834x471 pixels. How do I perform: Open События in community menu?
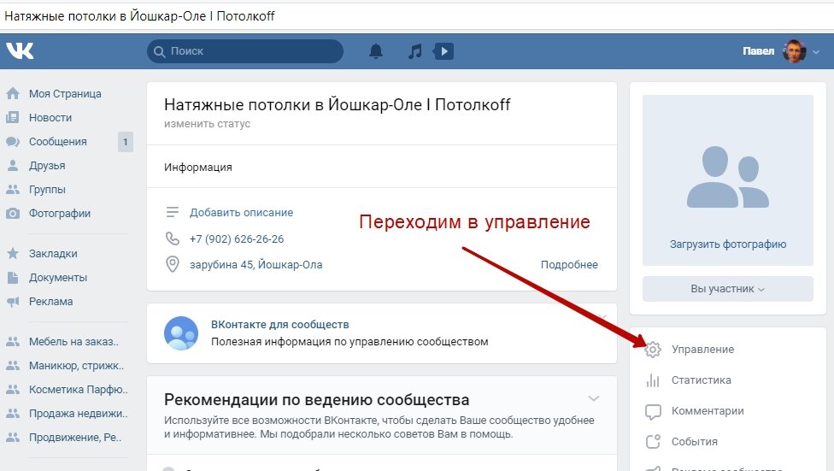click(694, 442)
